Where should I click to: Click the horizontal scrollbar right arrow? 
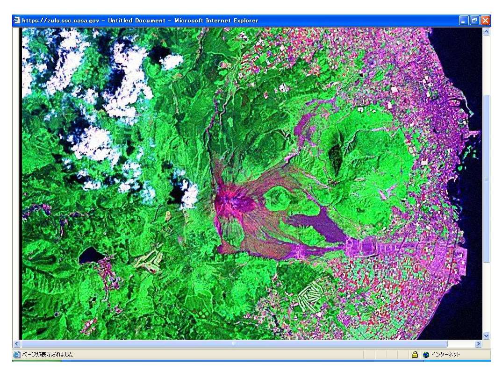click(x=479, y=343)
